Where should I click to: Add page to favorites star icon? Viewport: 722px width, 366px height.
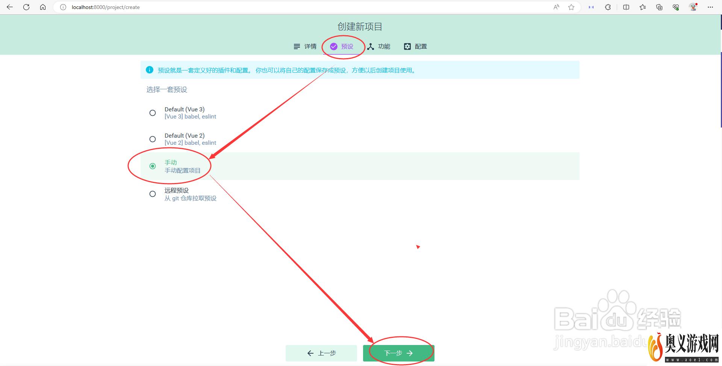571,7
